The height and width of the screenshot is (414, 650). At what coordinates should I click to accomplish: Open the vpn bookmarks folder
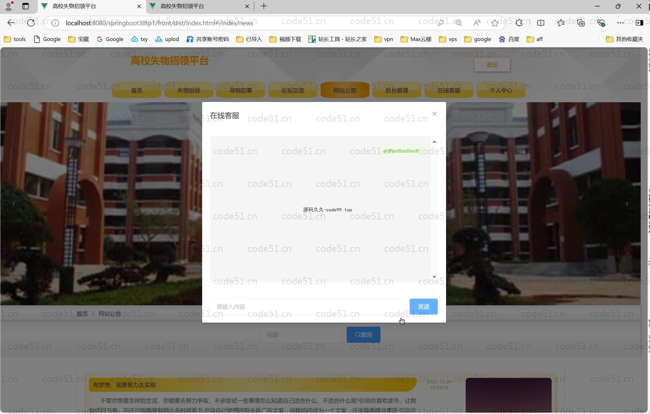[x=384, y=39]
